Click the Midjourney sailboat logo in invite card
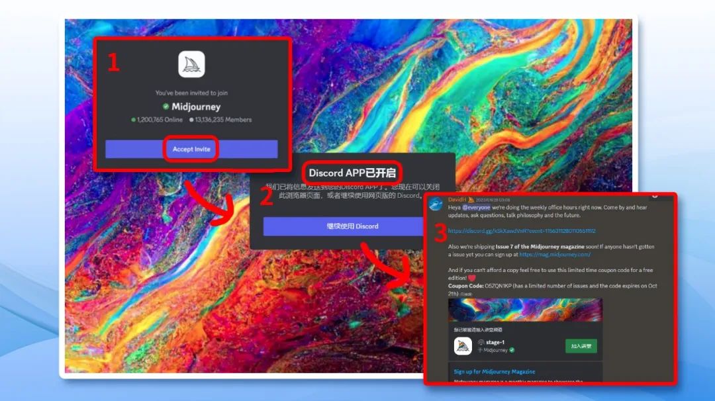The width and height of the screenshot is (715, 401). (x=191, y=64)
